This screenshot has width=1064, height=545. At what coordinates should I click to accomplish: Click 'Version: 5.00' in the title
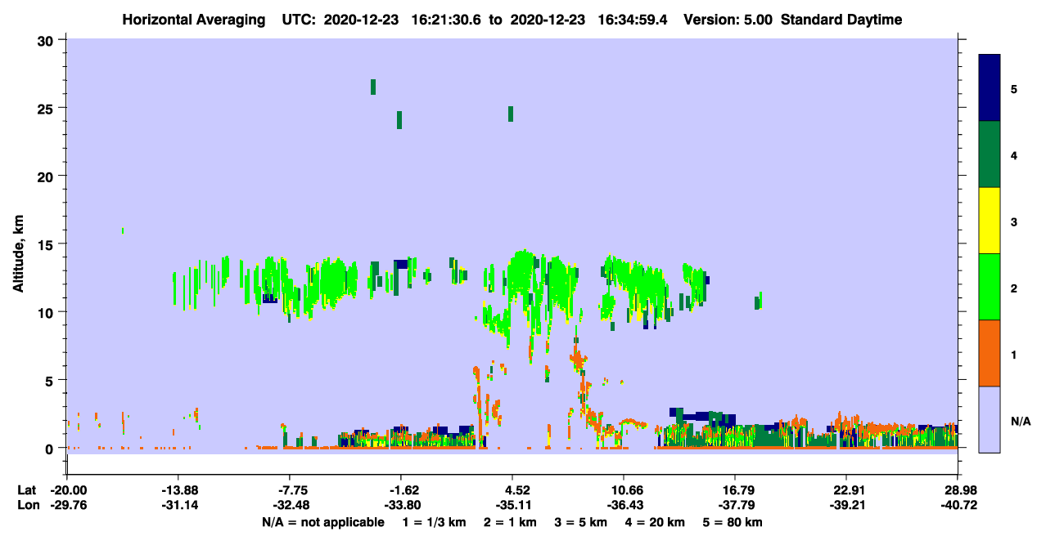pyautogui.click(x=727, y=20)
